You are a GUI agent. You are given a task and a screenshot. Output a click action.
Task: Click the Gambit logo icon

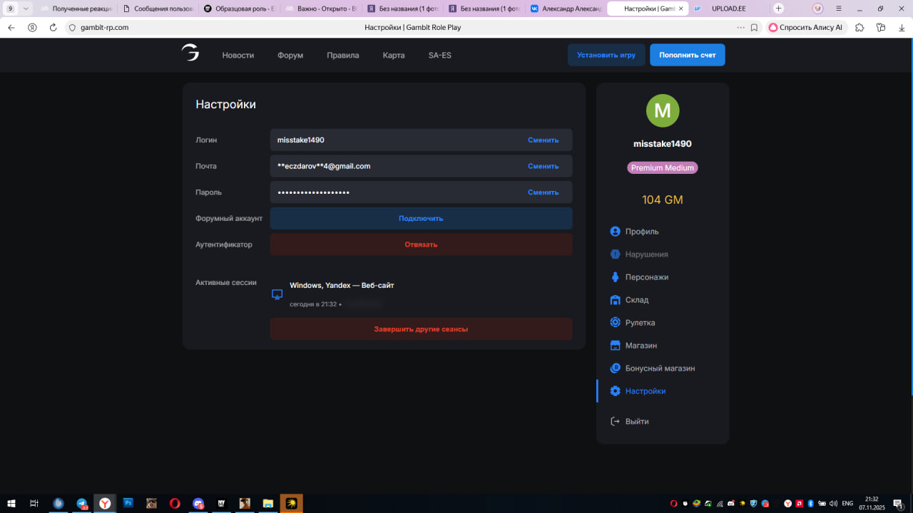(x=190, y=53)
